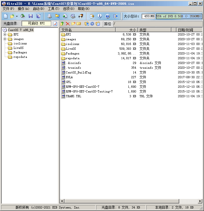Click the boot properties icon beside 可启动 EFI
This screenshot has height=211, width=204.
pyautogui.click(x=55, y=24)
